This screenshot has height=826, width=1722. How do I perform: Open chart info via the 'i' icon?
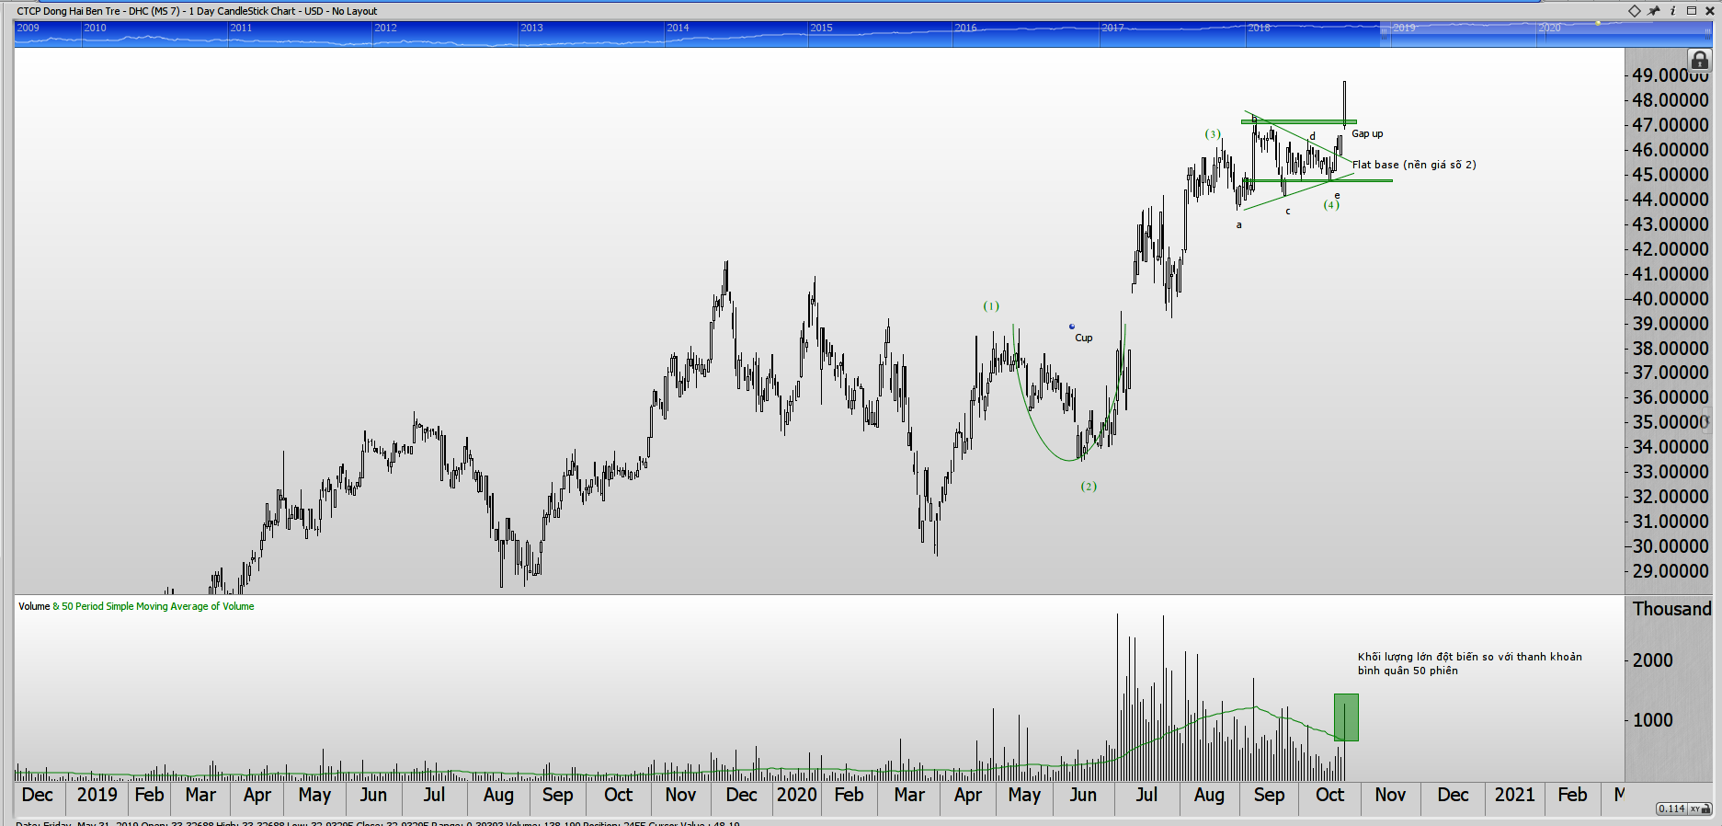pos(1672,11)
